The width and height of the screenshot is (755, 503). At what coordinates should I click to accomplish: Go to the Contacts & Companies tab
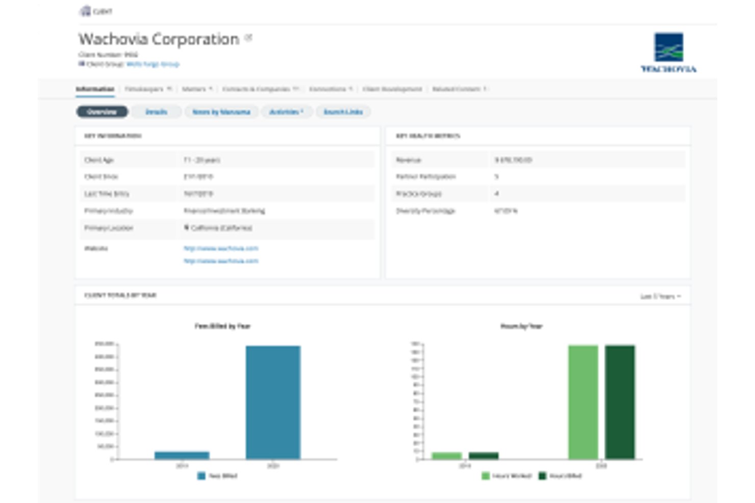tap(260, 89)
